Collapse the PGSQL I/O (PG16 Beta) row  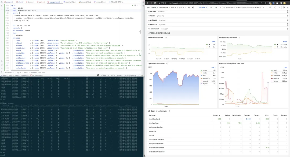pyautogui.click(x=160, y=33)
